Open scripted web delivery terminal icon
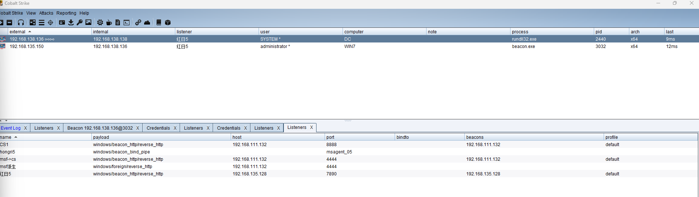 127,23
